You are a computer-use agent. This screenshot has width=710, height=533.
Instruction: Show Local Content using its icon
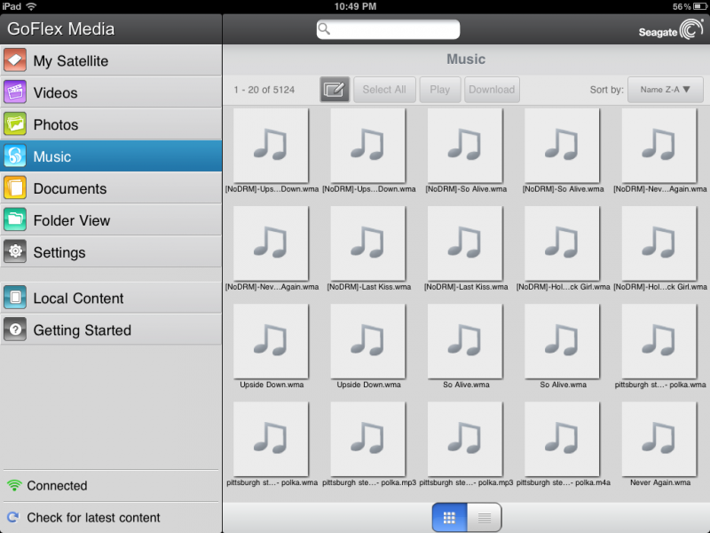tap(15, 298)
